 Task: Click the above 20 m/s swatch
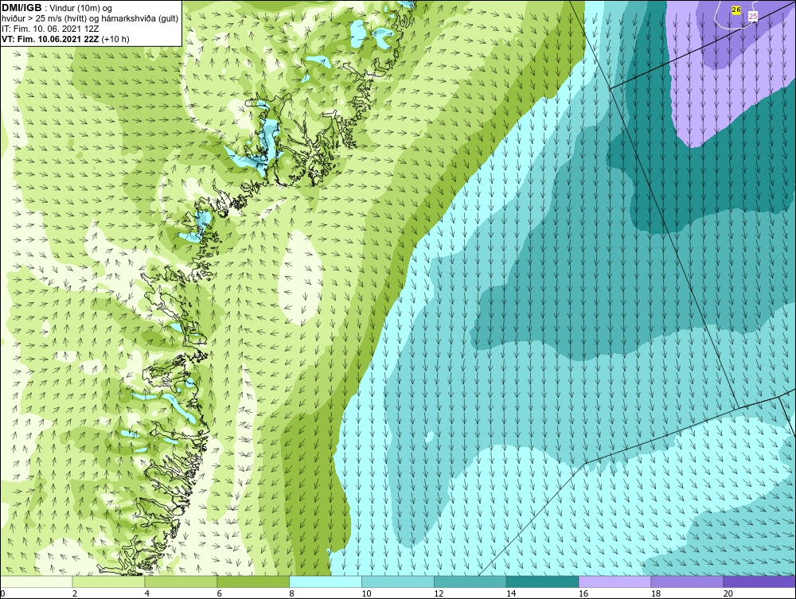(x=759, y=581)
